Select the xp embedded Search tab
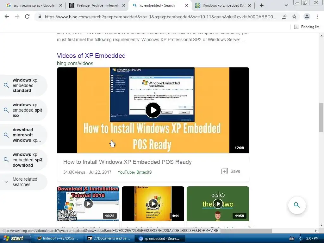The width and height of the screenshot is (324, 243). [157, 5]
